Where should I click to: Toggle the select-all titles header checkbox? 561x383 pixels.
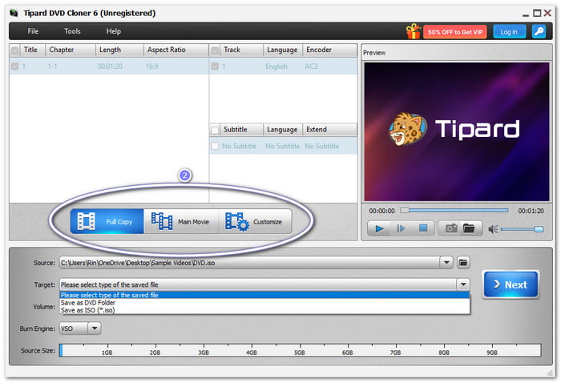14,50
